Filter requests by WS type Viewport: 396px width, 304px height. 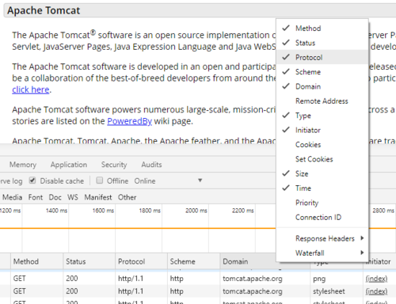point(73,197)
